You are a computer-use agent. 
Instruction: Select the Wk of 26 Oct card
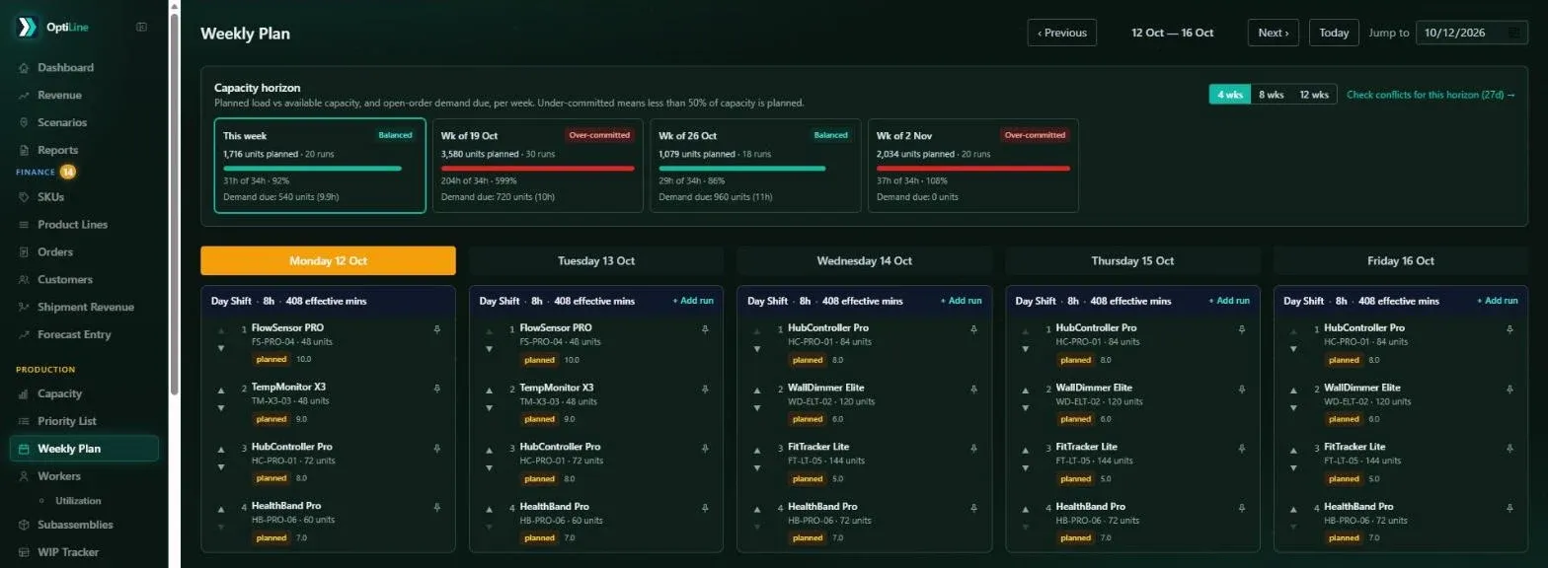755,166
